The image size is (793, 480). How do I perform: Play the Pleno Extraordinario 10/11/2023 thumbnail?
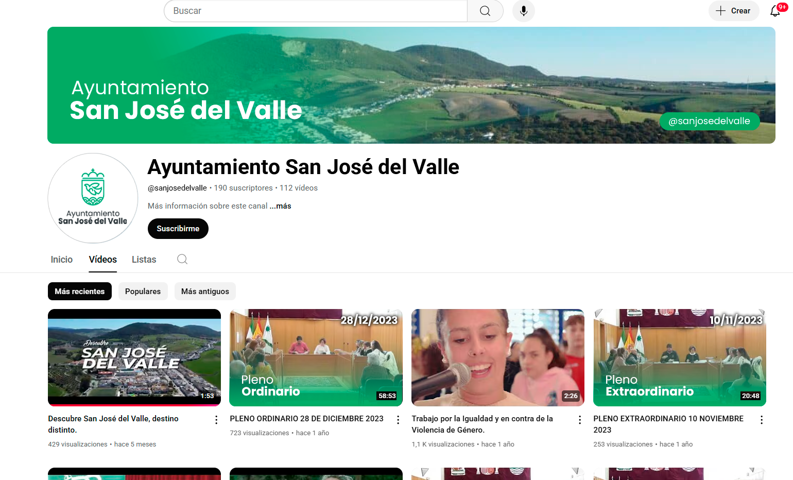pos(679,357)
